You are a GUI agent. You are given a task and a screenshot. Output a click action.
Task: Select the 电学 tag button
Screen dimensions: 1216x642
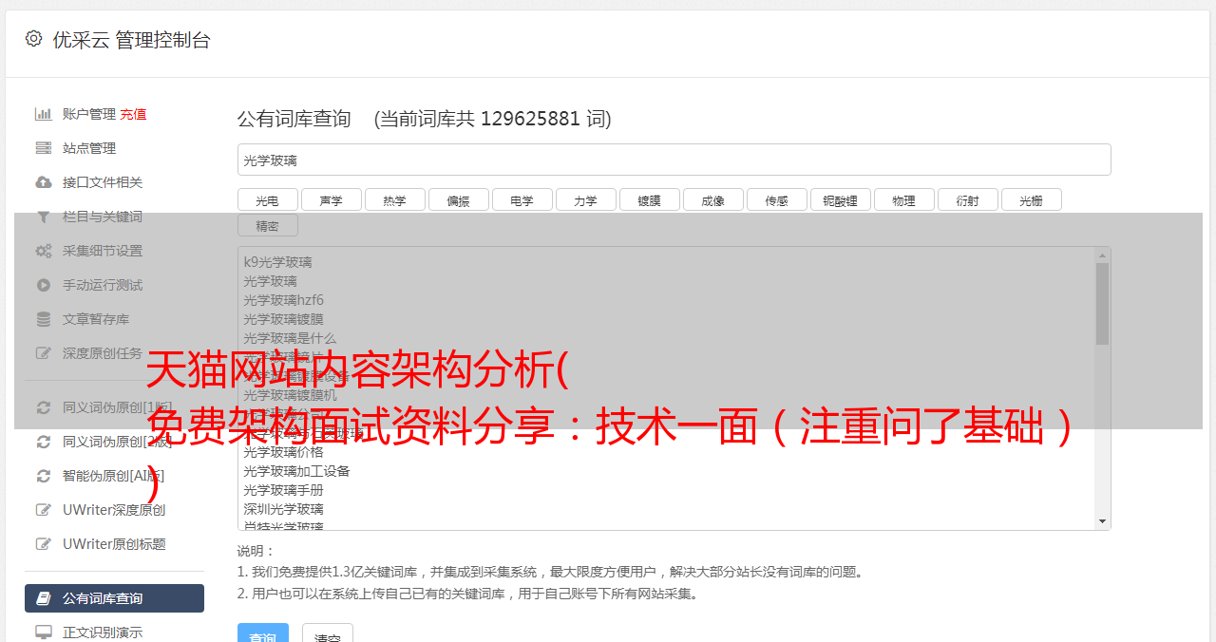(x=522, y=199)
